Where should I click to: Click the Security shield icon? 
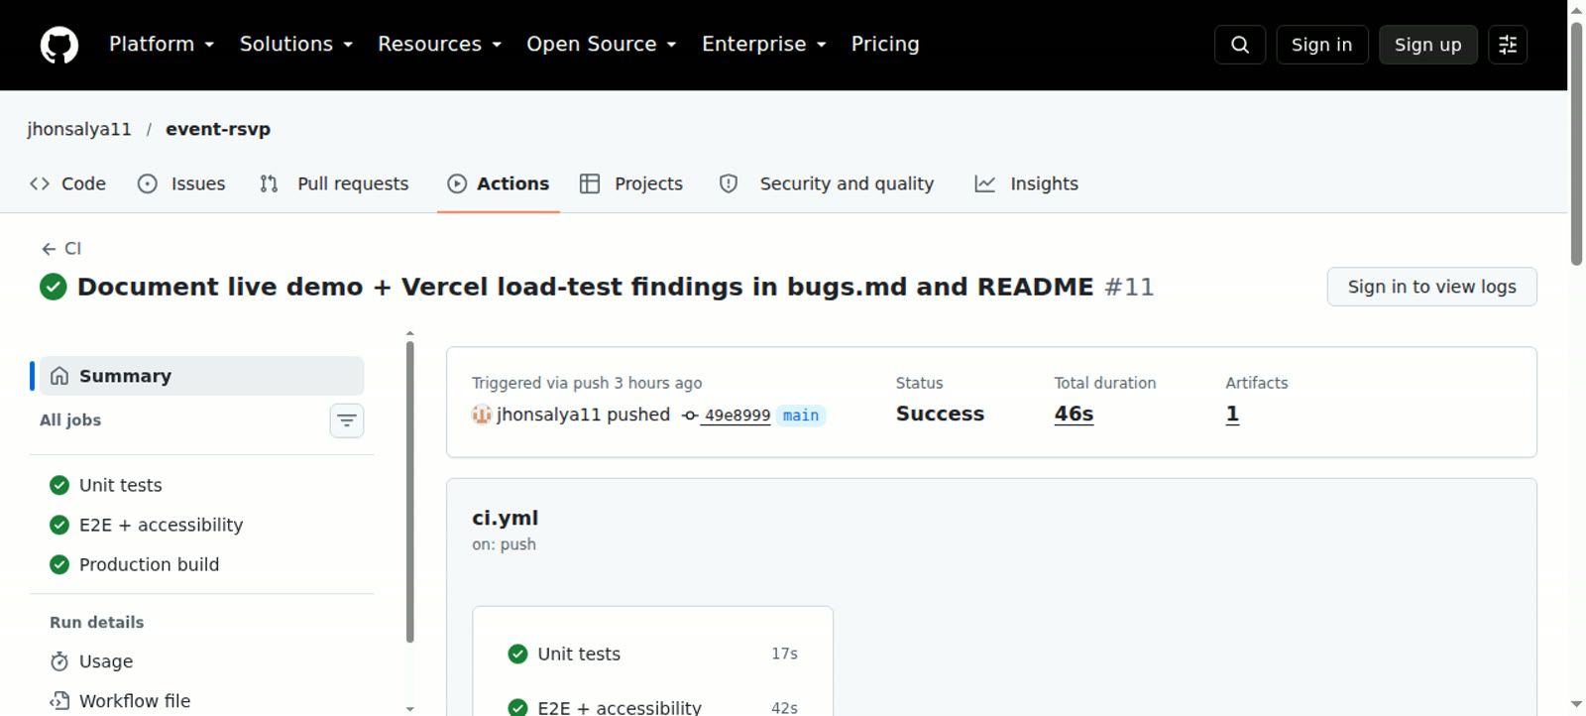(729, 183)
